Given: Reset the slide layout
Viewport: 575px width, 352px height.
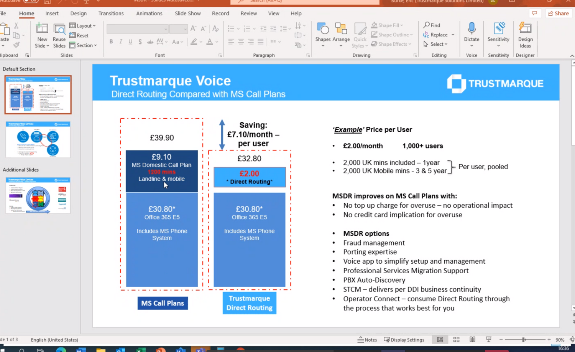Looking at the screenshot, I should [79, 35].
